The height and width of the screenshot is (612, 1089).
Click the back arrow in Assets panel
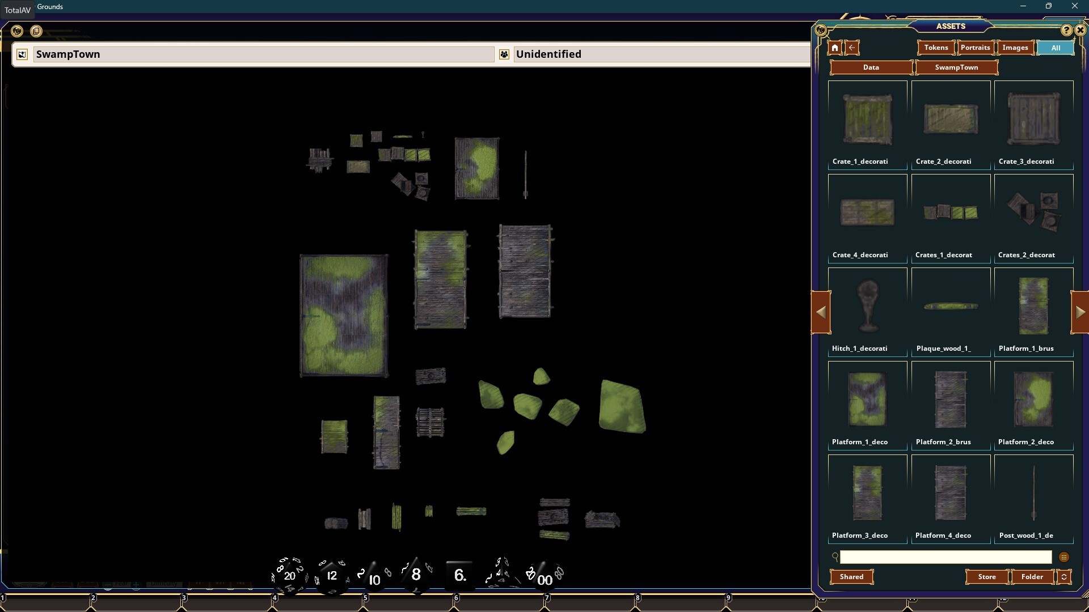pyautogui.click(x=852, y=48)
